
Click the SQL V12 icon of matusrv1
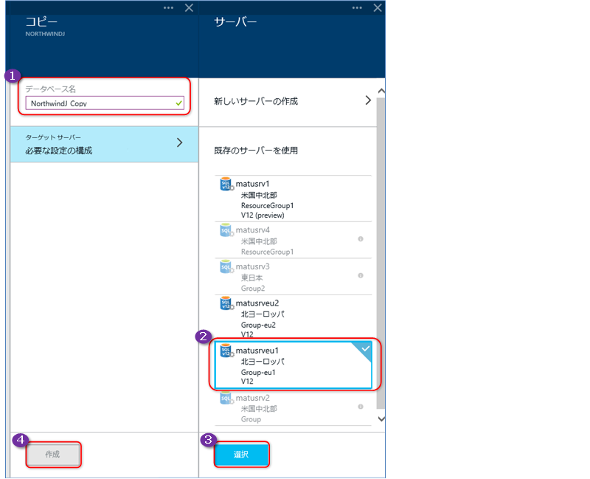226,184
